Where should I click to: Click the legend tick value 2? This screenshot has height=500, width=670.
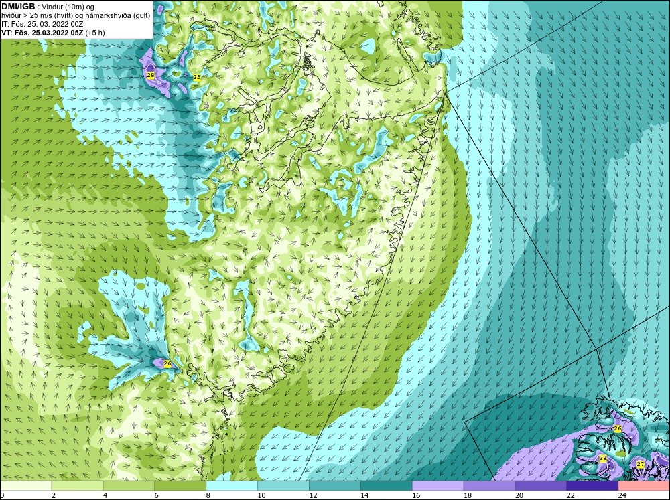54,495
